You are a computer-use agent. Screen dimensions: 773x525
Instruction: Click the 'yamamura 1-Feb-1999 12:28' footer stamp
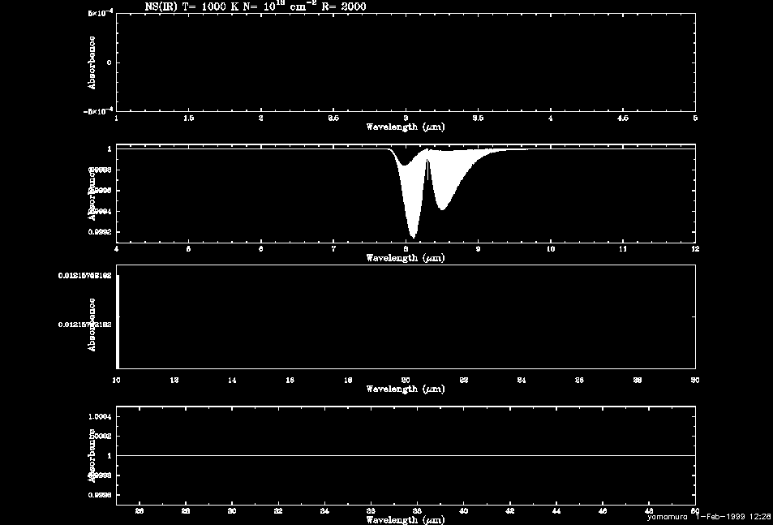710,517
